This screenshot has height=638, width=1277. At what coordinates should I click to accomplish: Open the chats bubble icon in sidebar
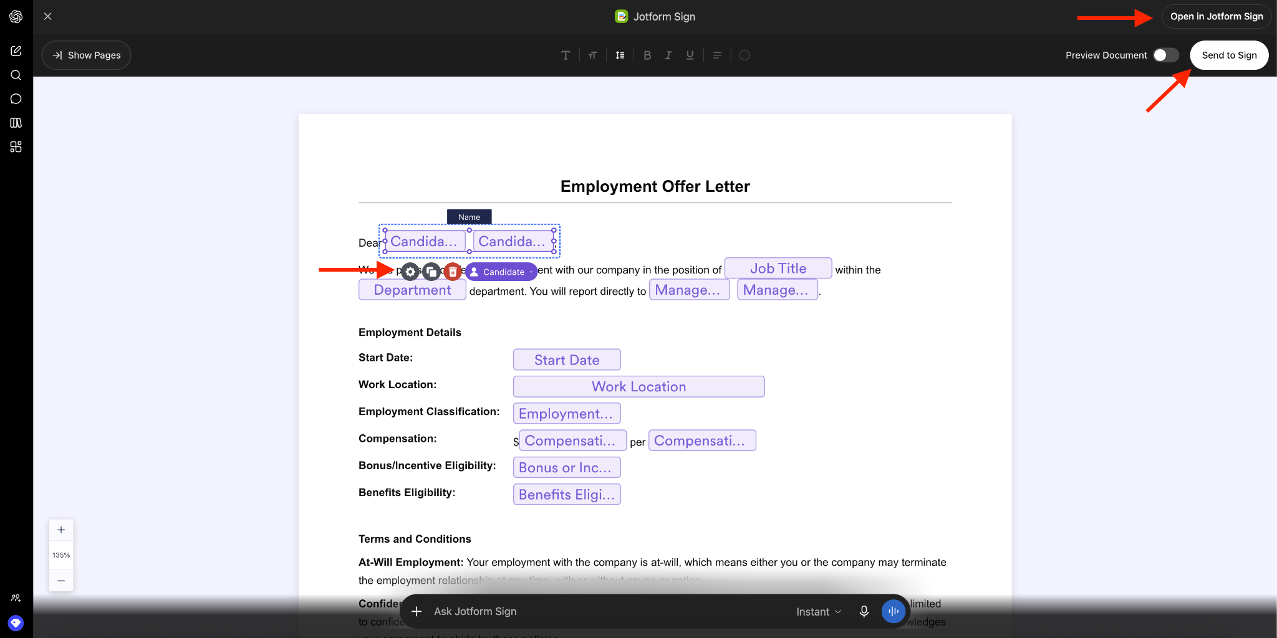coord(16,99)
